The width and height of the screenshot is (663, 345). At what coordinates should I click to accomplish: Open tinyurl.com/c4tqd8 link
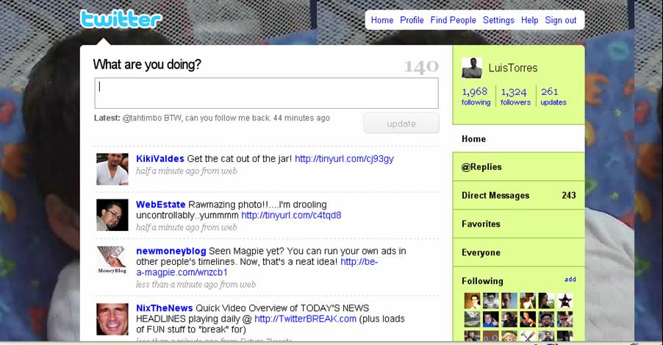pos(291,215)
